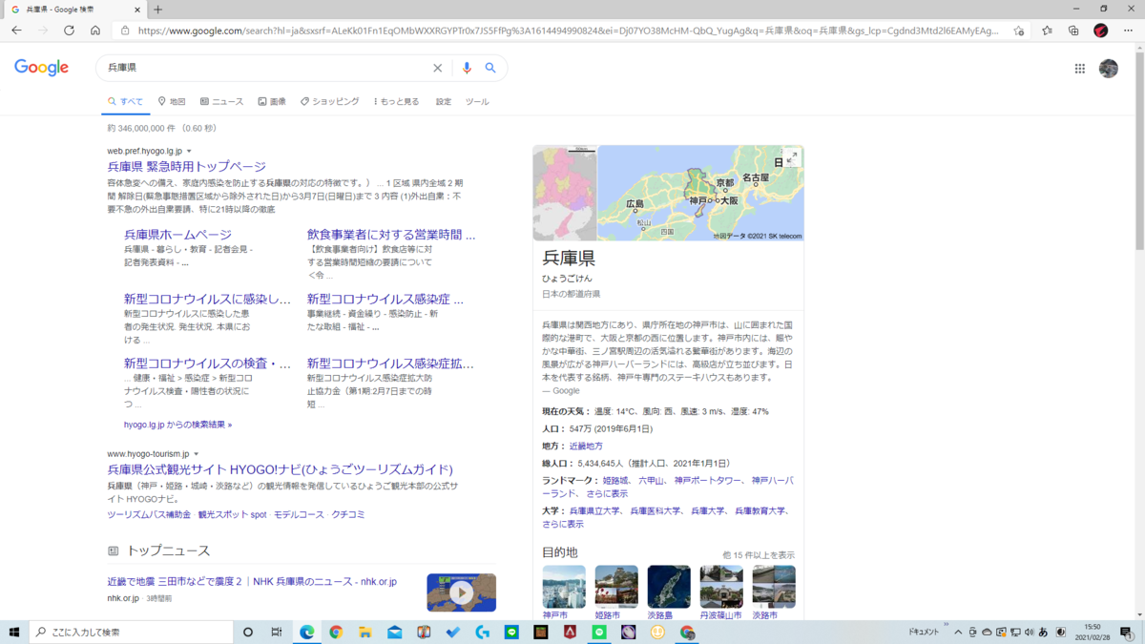Click 近畿地方 region link

(586, 447)
